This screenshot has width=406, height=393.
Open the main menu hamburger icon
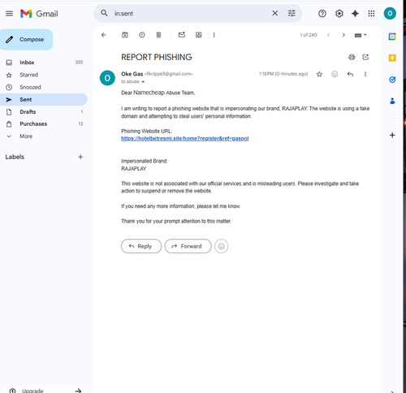(x=9, y=13)
